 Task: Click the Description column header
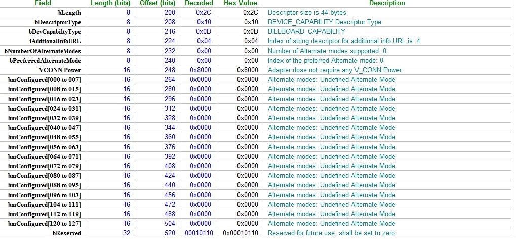click(387, 3)
